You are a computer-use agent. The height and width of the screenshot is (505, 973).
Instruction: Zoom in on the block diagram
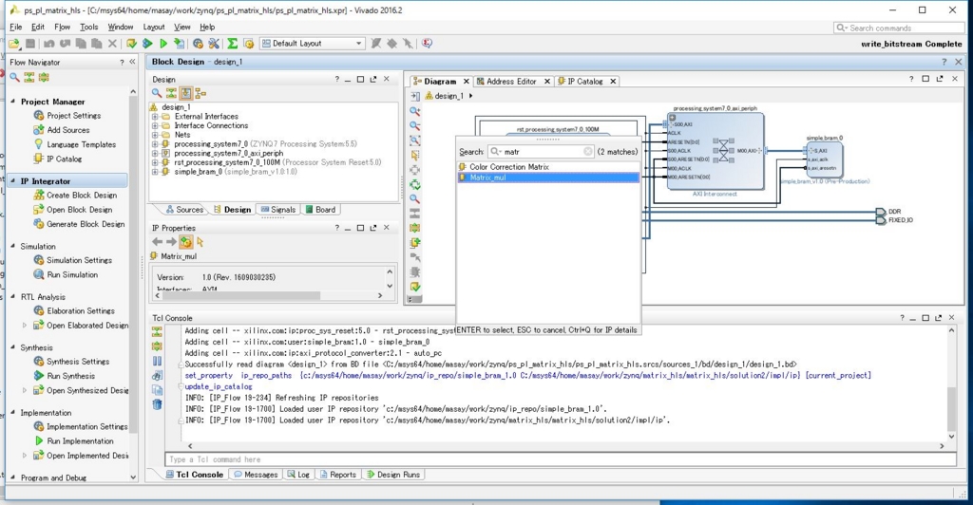tap(415, 111)
